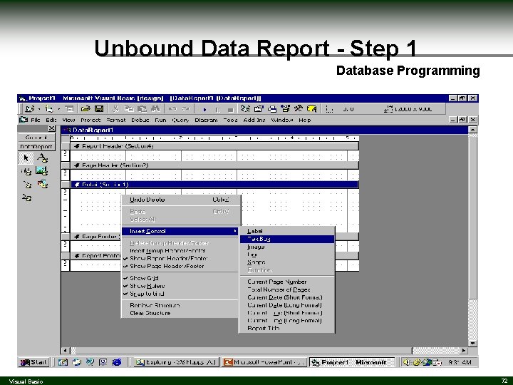Open dropdown arrow beside Add Project icon
This screenshot has width=513, height=385.
click(x=39, y=109)
